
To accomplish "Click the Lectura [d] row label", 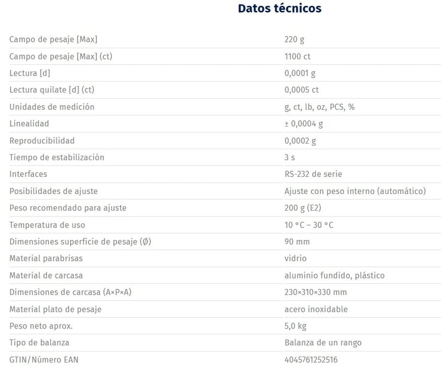I will (30, 73).
